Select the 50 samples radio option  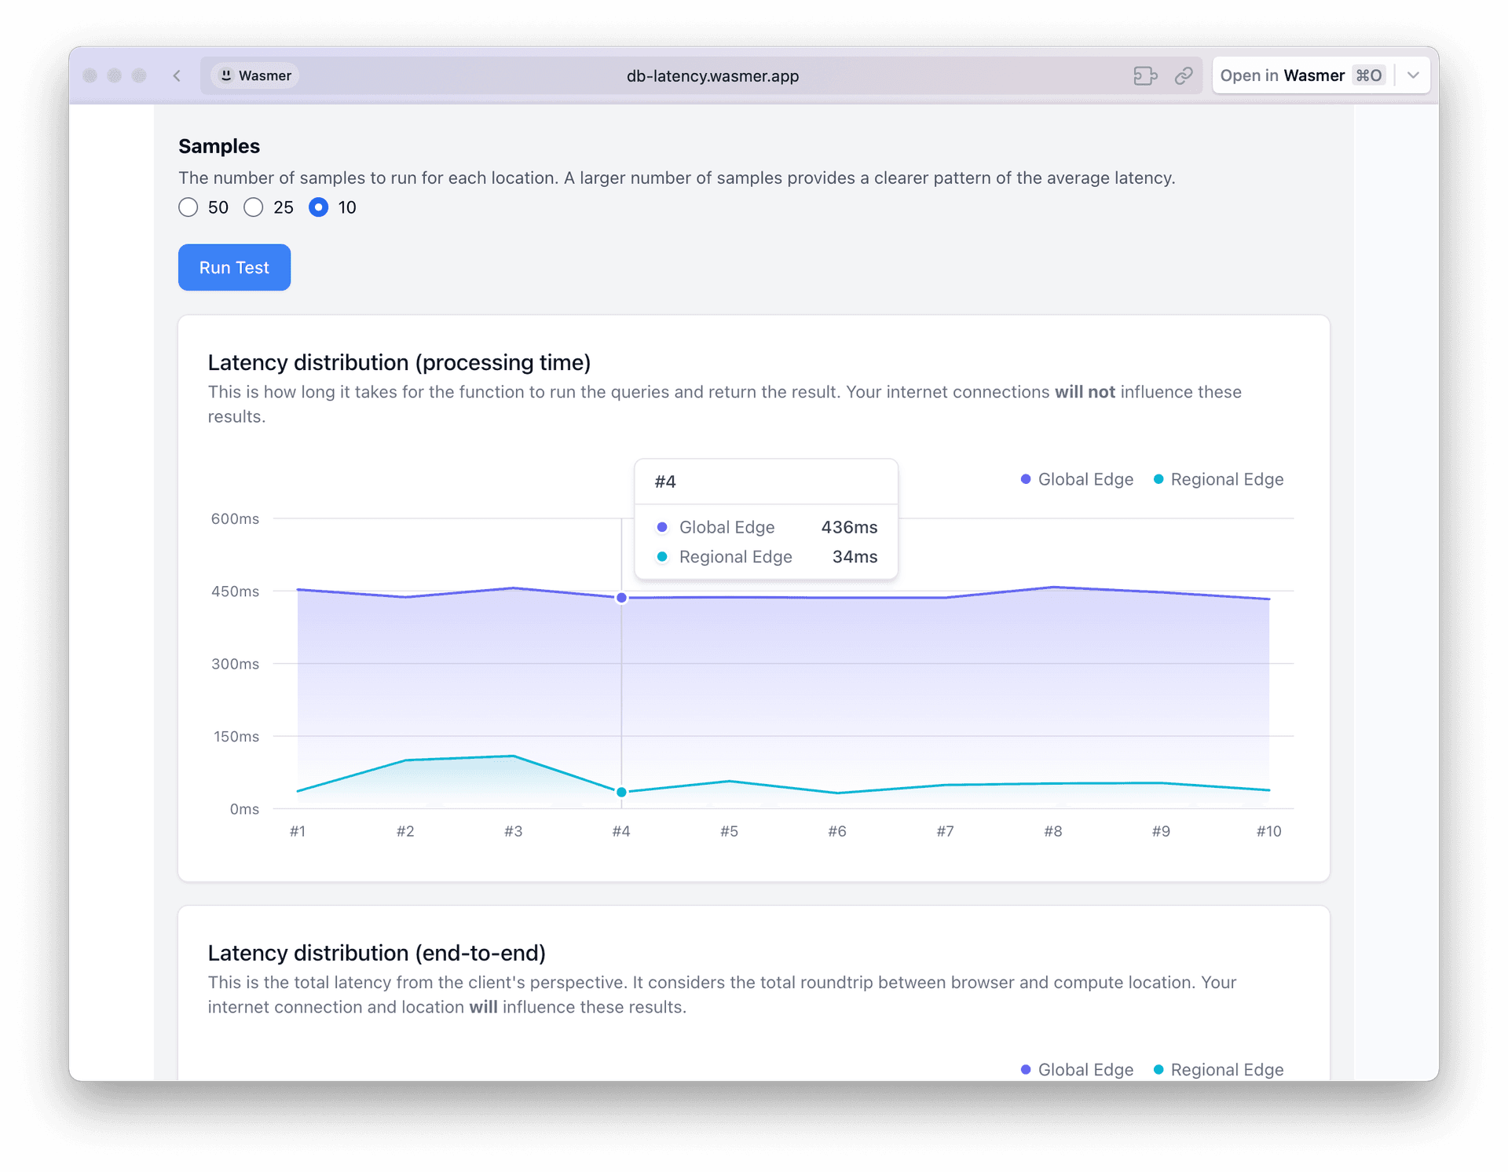click(188, 207)
